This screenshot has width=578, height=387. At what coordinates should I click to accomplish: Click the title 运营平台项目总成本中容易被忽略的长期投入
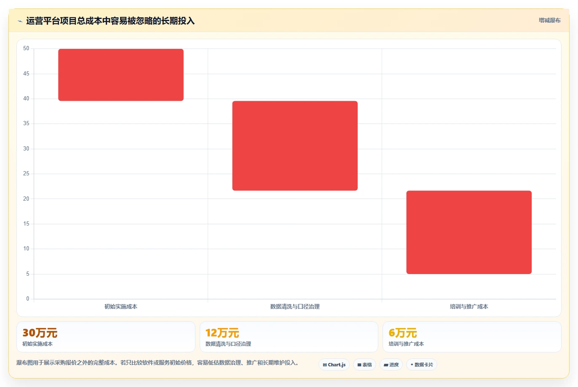click(110, 21)
